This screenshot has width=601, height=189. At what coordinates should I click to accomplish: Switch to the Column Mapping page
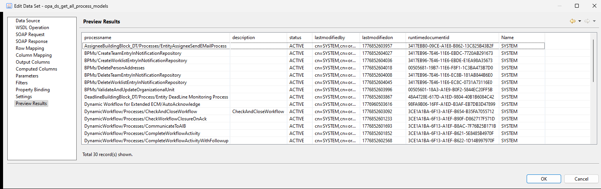34,55
